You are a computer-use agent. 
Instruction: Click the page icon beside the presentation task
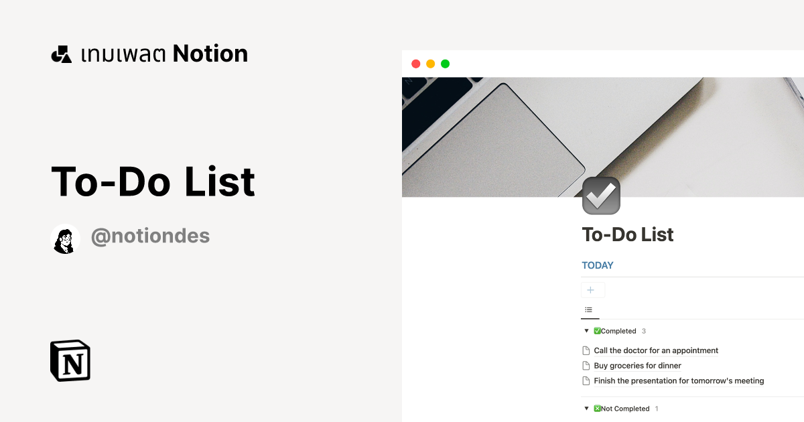pyautogui.click(x=586, y=380)
